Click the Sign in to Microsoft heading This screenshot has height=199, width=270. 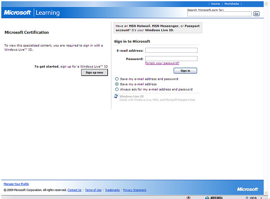click(132, 41)
